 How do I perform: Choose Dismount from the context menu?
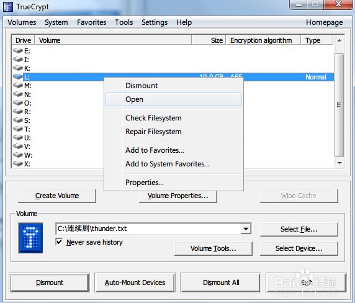[174, 86]
